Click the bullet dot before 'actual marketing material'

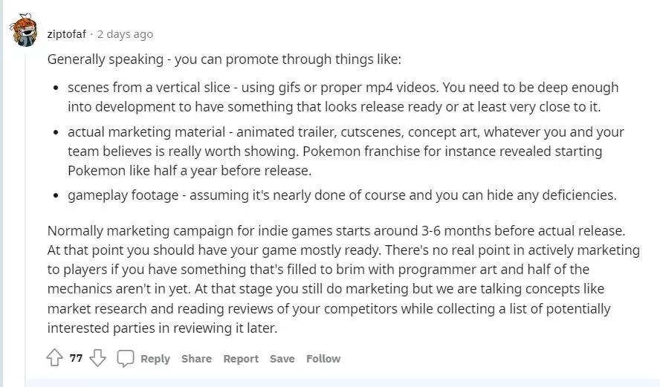(56, 133)
